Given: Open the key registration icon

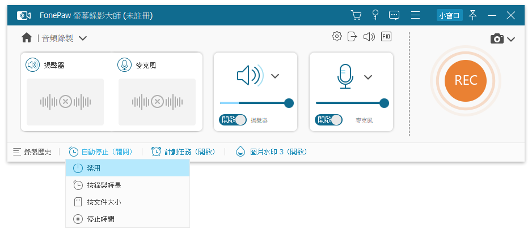Looking at the screenshot, I should coord(375,15).
